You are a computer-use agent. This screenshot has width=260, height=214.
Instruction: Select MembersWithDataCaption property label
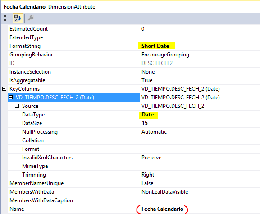pyautogui.click(x=41, y=200)
